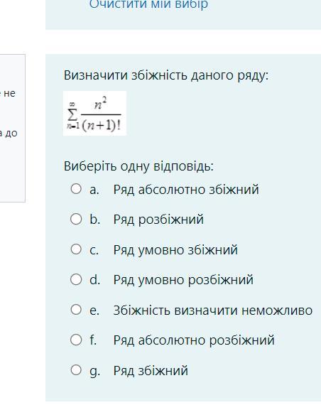Click the answer text 'Ряд збіжний' of option g
Screen dimensions: 321x405
coord(151,371)
